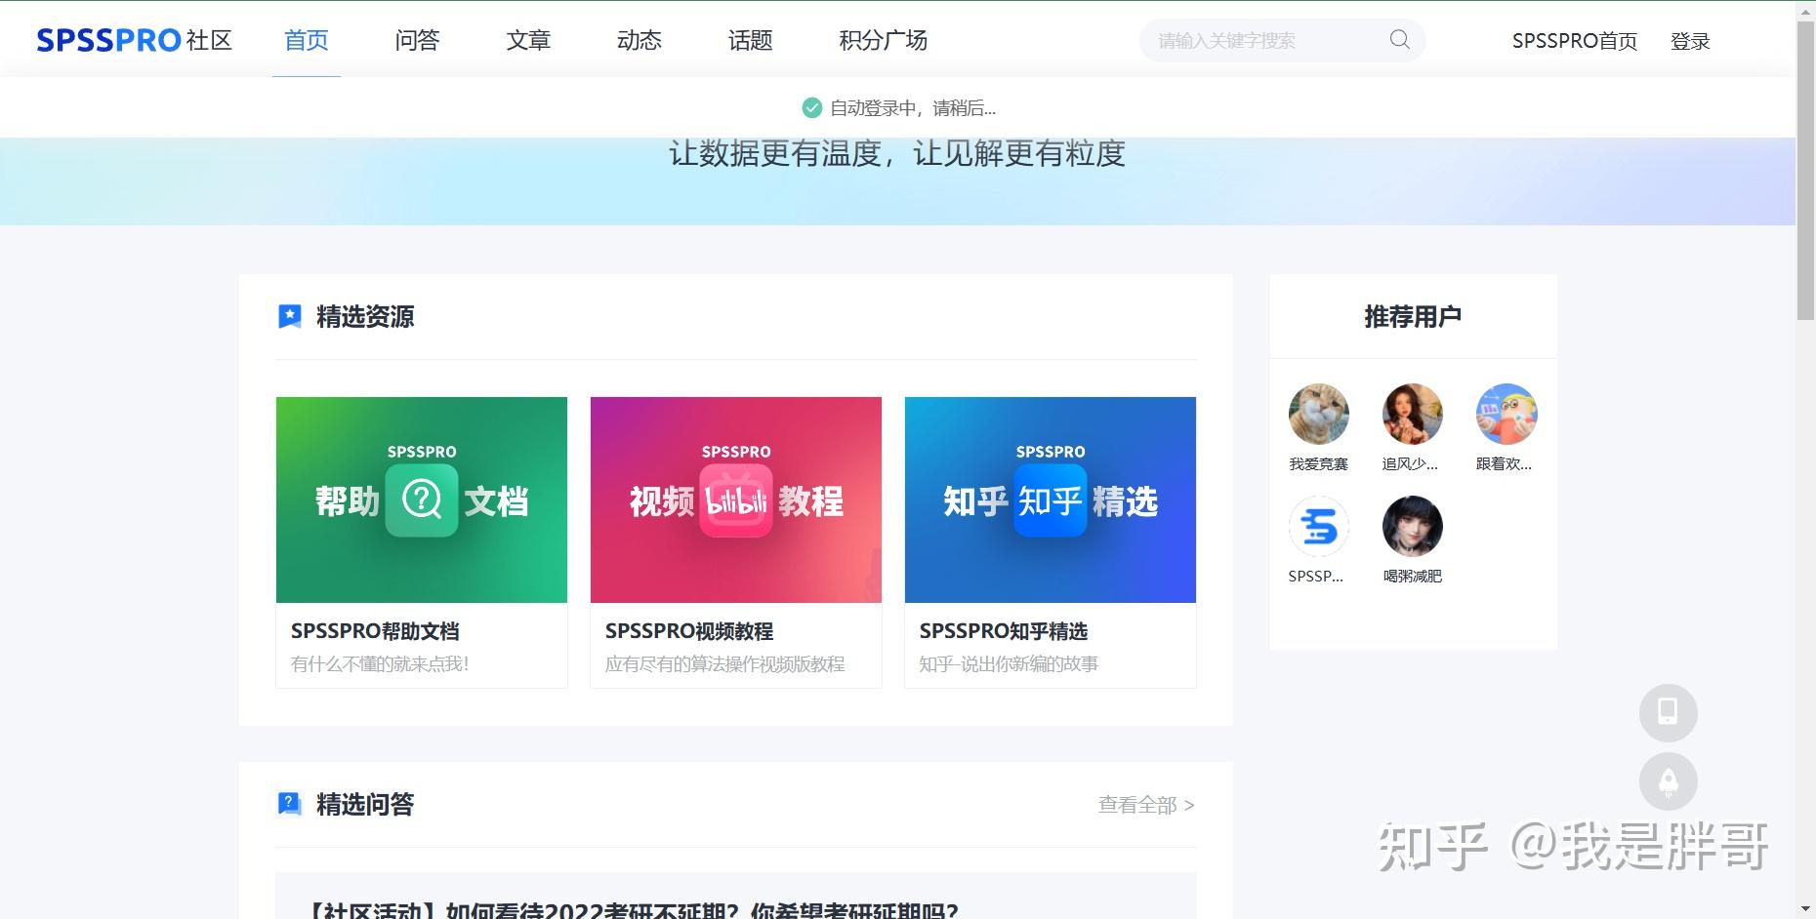Open 追风少... user avatar
The image size is (1816, 919).
1412,414
